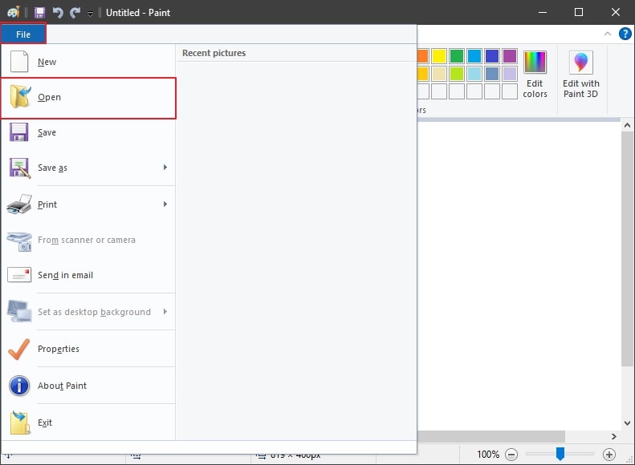635x465 pixels.
Task: Collapse the ribbon with the caret arrow
Action: [608, 34]
